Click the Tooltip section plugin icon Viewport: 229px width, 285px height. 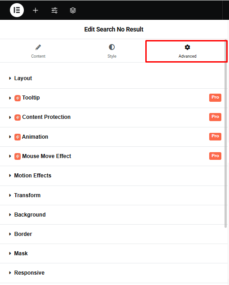pos(18,98)
